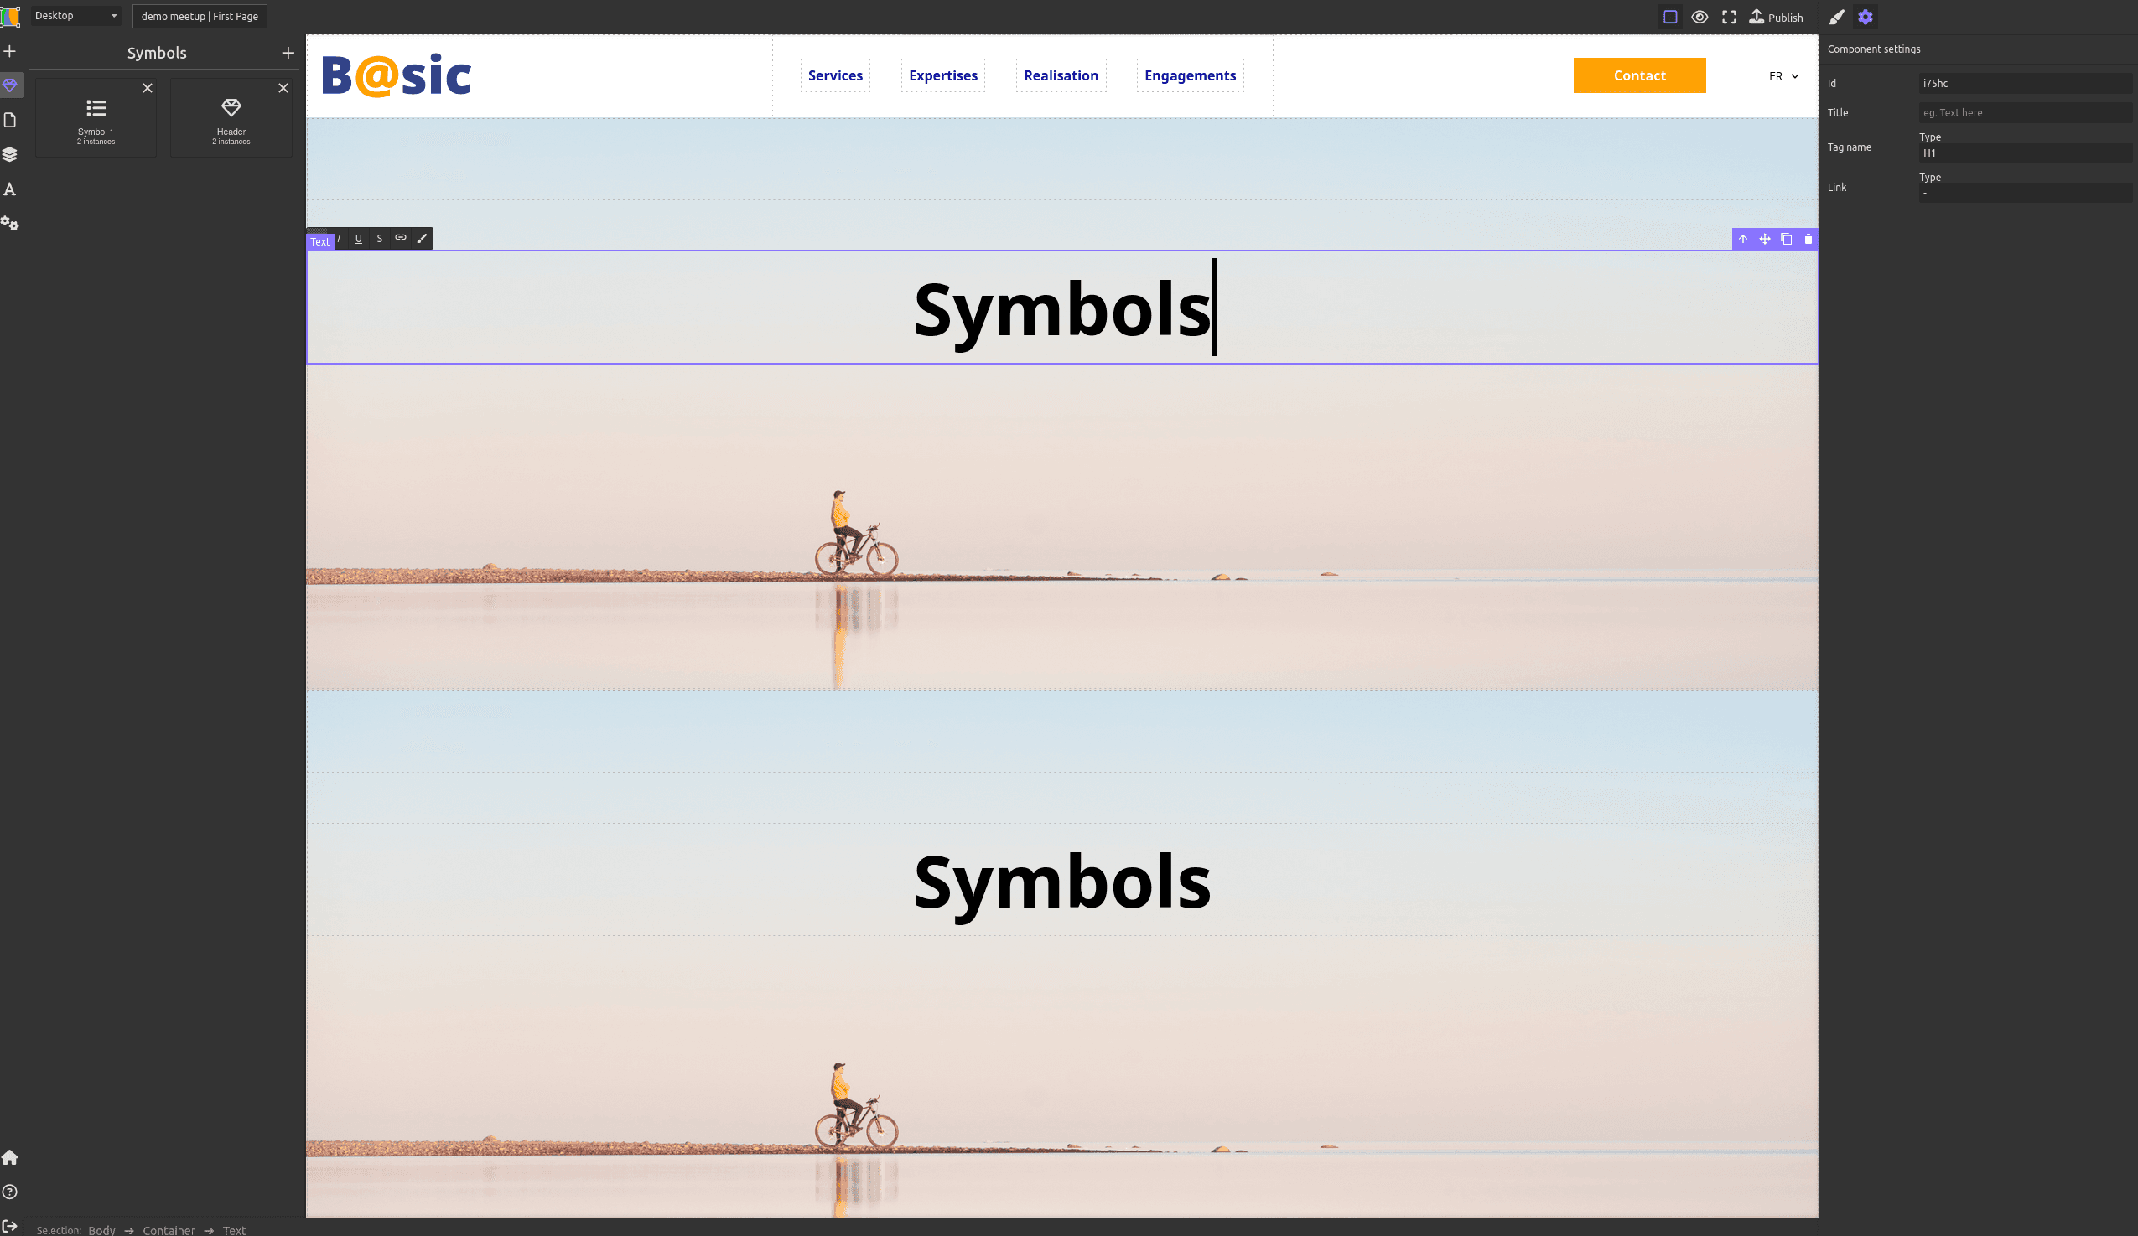Click the layers panel icon in sidebar
Screen dimensions: 2138x1236
(x=10, y=154)
